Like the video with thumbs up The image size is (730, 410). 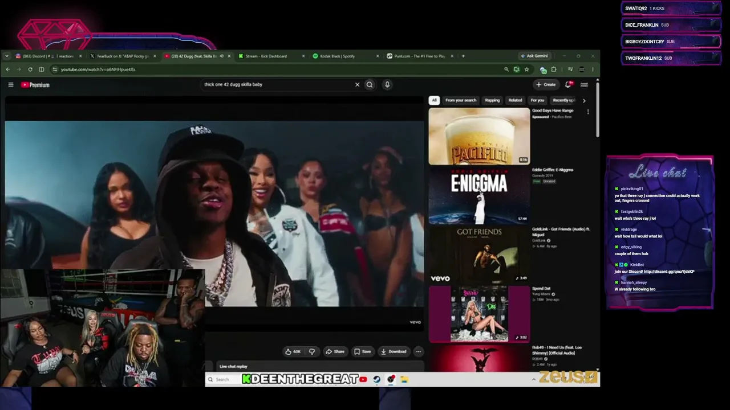coord(293,351)
